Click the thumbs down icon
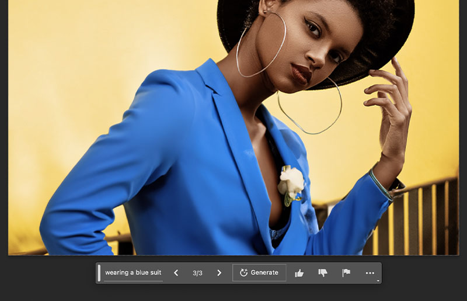 (x=323, y=273)
